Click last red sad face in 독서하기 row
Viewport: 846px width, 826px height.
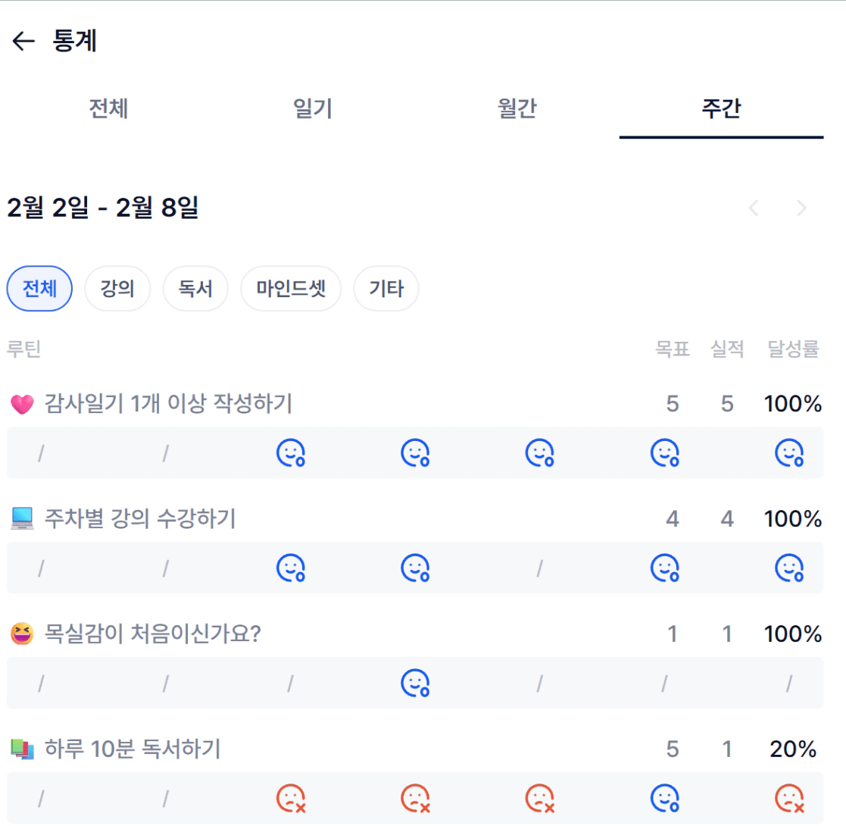pos(789,798)
